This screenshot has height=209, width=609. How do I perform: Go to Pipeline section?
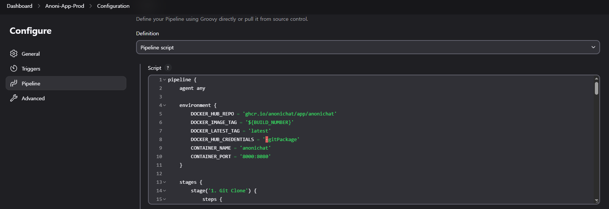click(x=66, y=84)
